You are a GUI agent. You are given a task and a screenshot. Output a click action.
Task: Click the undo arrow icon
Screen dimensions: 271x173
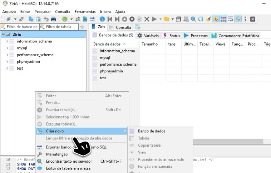[46, 19]
